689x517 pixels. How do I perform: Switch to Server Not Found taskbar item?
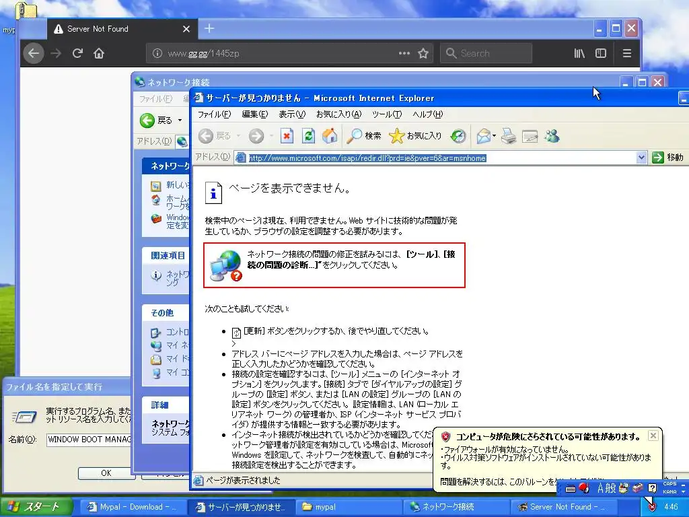(x=563, y=507)
